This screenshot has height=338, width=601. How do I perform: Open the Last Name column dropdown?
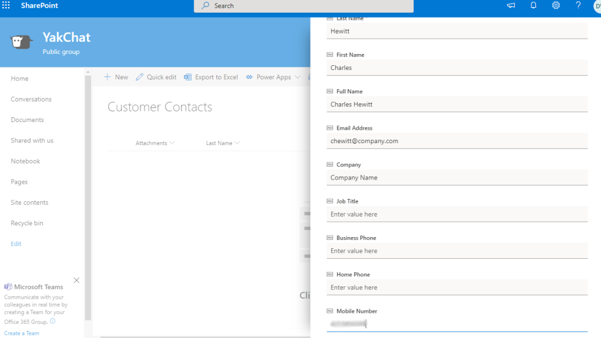click(x=237, y=143)
